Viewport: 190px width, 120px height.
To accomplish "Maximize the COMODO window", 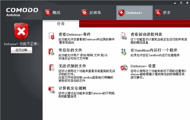I will coord(181,3).
